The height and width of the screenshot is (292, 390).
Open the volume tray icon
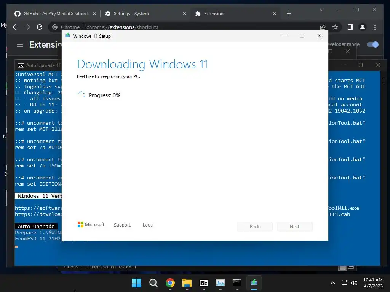point(354,283)
